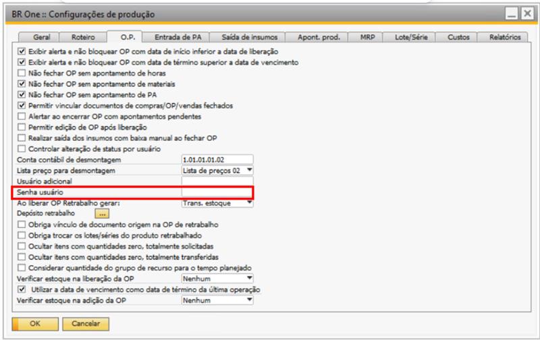Select the Entrada de PA tab
The height and width of the screenshot is (340, 540).
pyautogui.click(x=178, y=38)
